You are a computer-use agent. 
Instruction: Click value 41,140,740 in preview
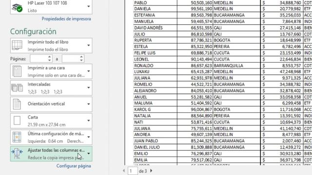point(291,128)
